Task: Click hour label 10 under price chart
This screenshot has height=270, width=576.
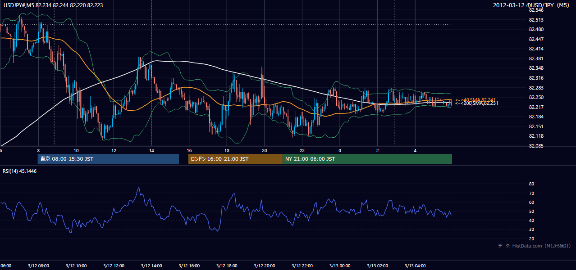Action: [x=76, y=151]
